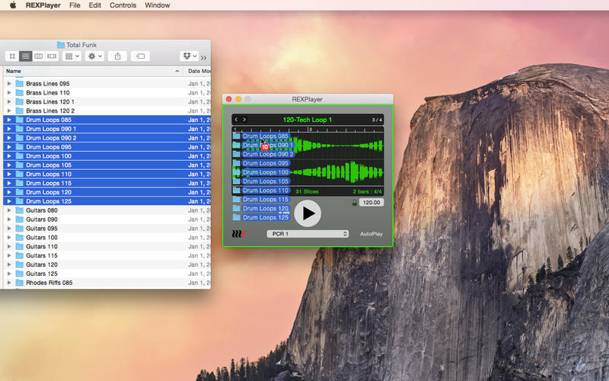Click the Drum Loops 115 folder icon in Finder

pos(20,183)
